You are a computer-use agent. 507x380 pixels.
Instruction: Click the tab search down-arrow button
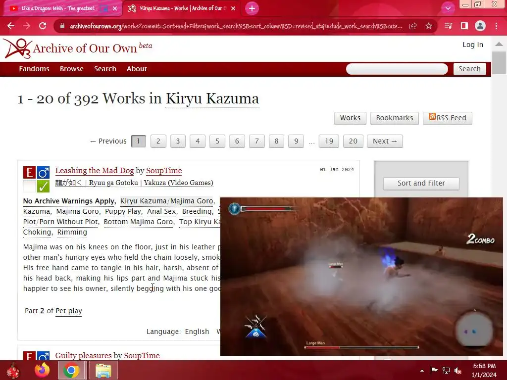tap(448, 8)
